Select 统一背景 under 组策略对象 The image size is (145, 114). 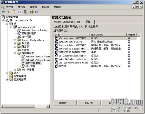point(30,66)
